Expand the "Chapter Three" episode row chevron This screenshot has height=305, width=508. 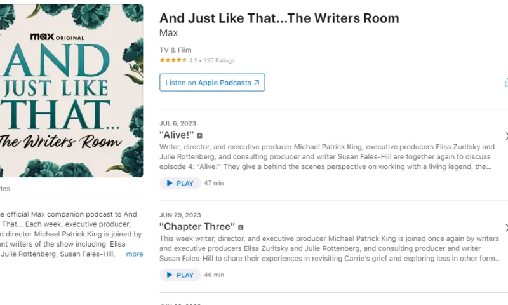(505, 227)
